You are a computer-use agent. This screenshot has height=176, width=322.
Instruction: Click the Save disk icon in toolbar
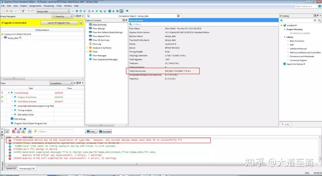[11, 11]
